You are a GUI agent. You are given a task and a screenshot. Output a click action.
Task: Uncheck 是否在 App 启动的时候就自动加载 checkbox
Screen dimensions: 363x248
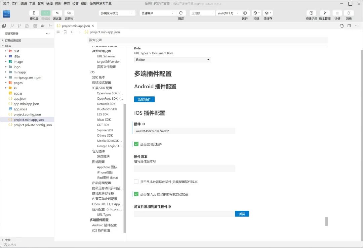136,194
